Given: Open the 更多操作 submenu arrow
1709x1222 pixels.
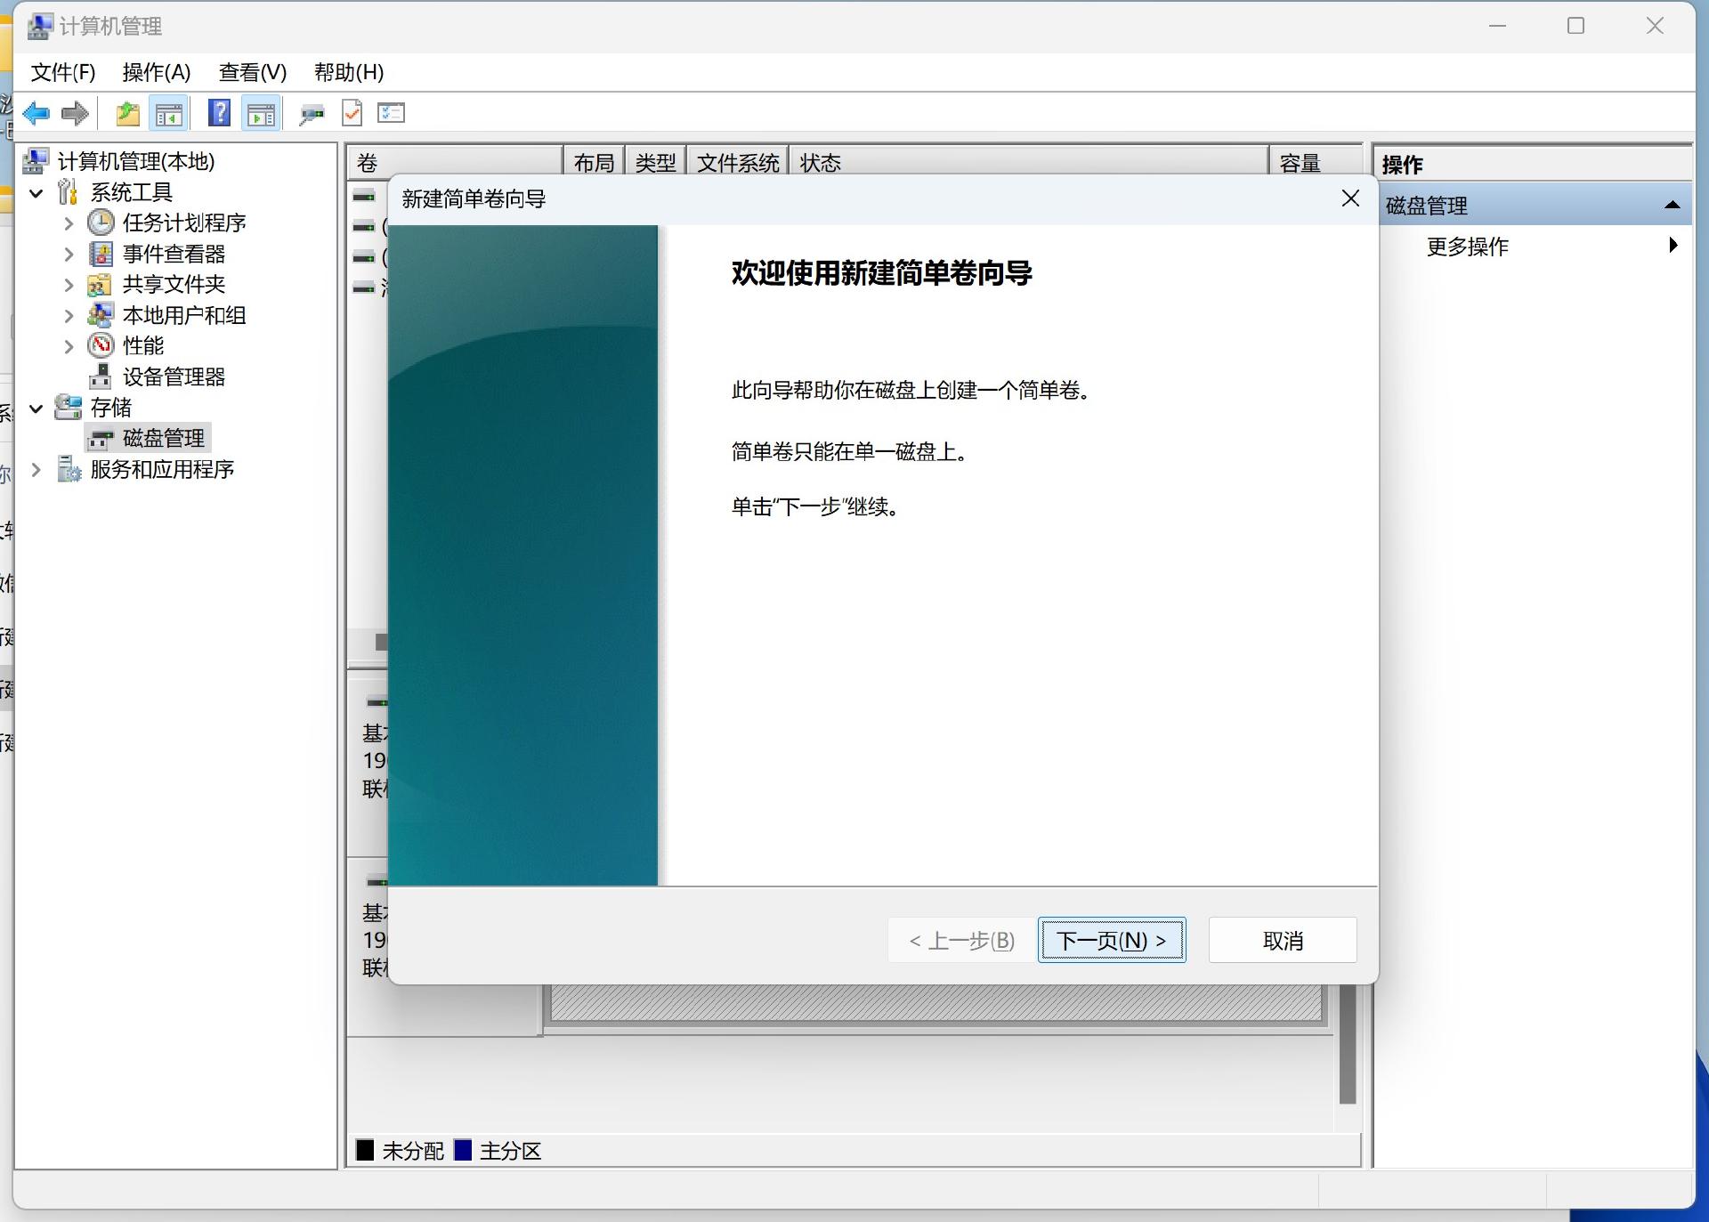Looking at the screenshot, I should pyautogui.click(x=1674, y=246).
